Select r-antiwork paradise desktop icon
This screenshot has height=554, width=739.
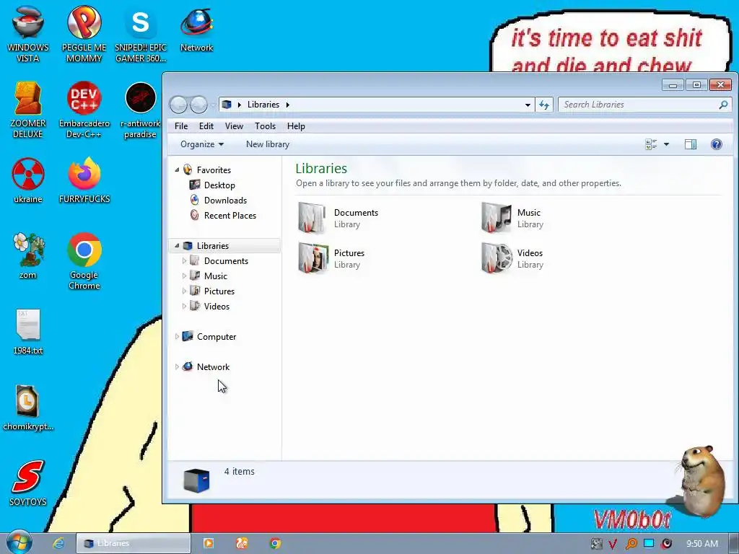[141, 110]
